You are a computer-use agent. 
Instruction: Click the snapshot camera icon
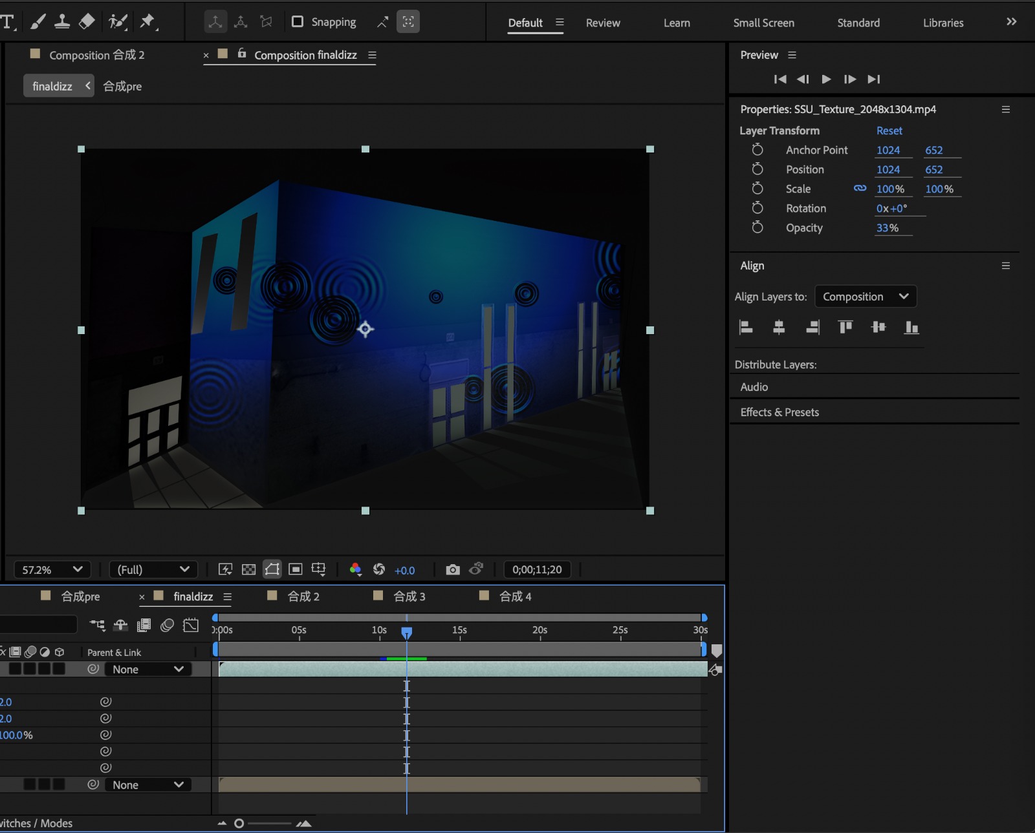[x=453, y=569]
